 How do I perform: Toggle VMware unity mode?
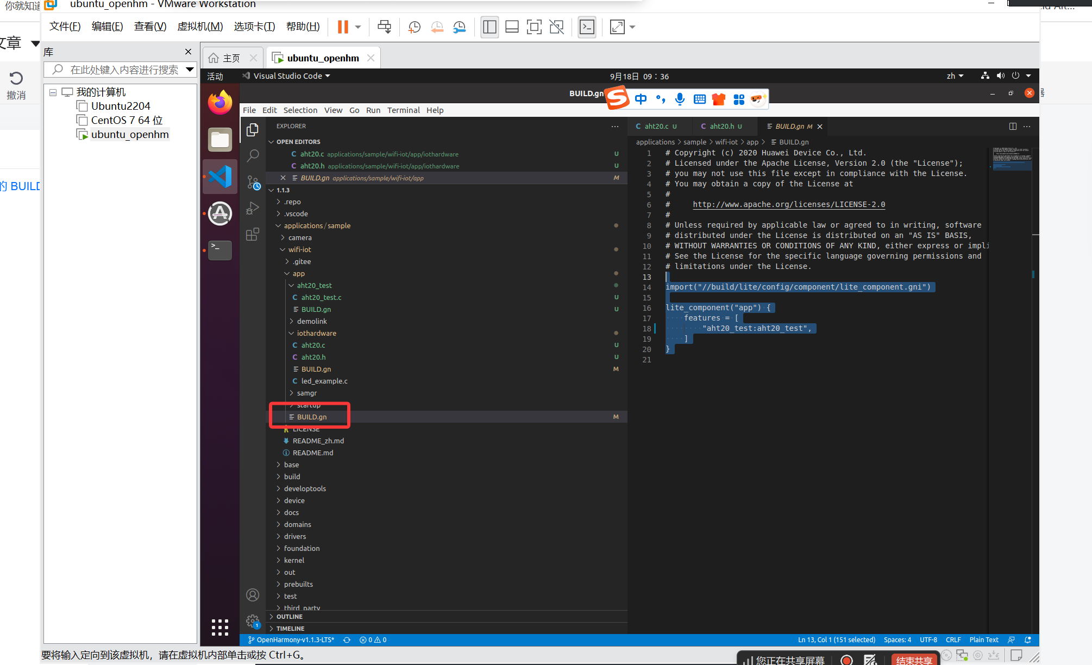click(556, 27)
